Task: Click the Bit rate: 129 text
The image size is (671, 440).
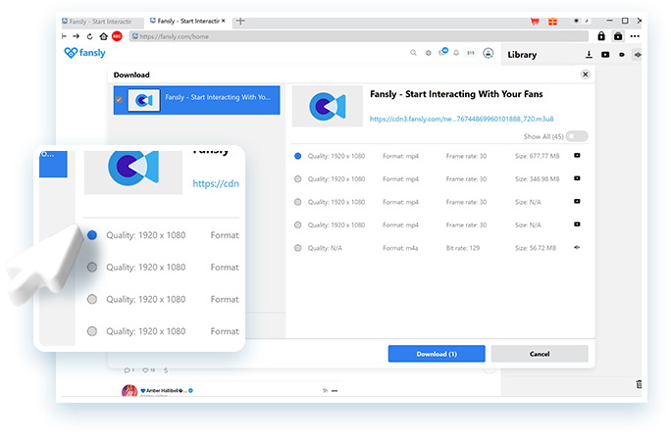Action: [x=463, y=248]
